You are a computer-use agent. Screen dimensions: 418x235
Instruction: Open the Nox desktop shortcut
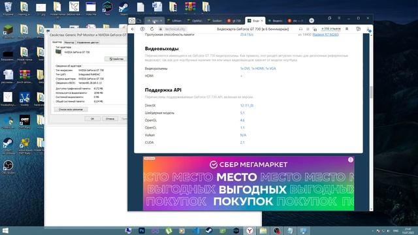tap(107, 8)
